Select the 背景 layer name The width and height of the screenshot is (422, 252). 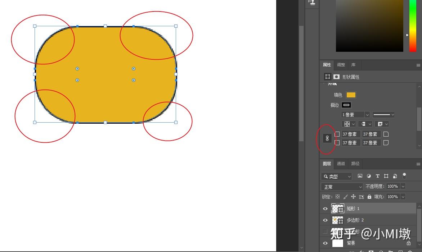[351, 243]
